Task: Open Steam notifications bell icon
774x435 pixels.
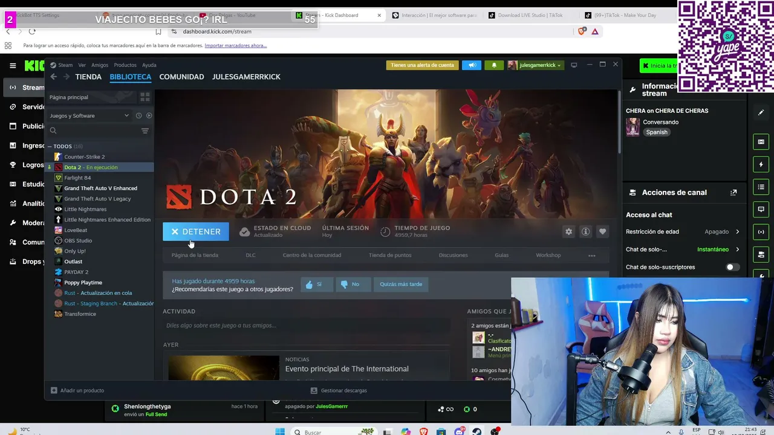Action: (x=494, y=65)
